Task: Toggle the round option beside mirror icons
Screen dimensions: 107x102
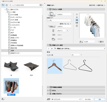Action: [x=98, y=42]
